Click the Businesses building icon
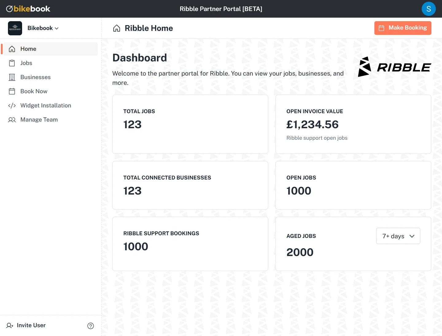442x336 pixels. 12,77
